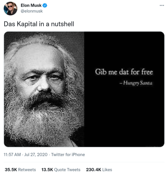Image resolution: width=168 pixels, height=176 pixels.
Task: Click the quote text Gib me dat for free
Action: 124,72
